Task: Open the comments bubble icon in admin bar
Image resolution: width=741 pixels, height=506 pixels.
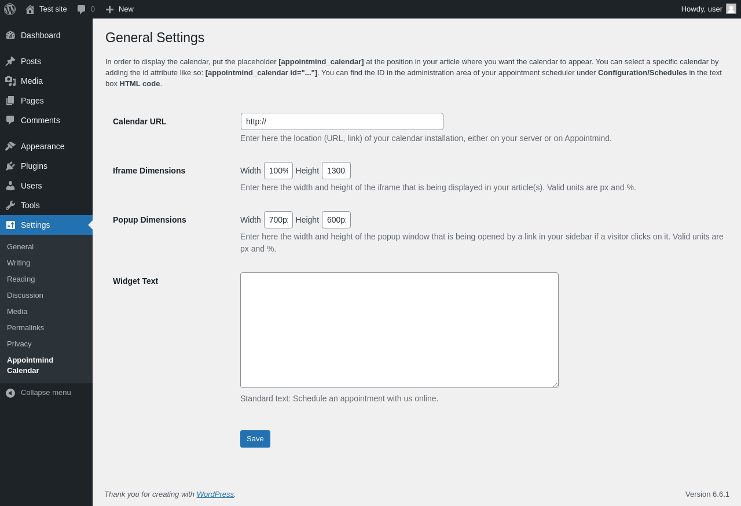Action: pos(82,9)
